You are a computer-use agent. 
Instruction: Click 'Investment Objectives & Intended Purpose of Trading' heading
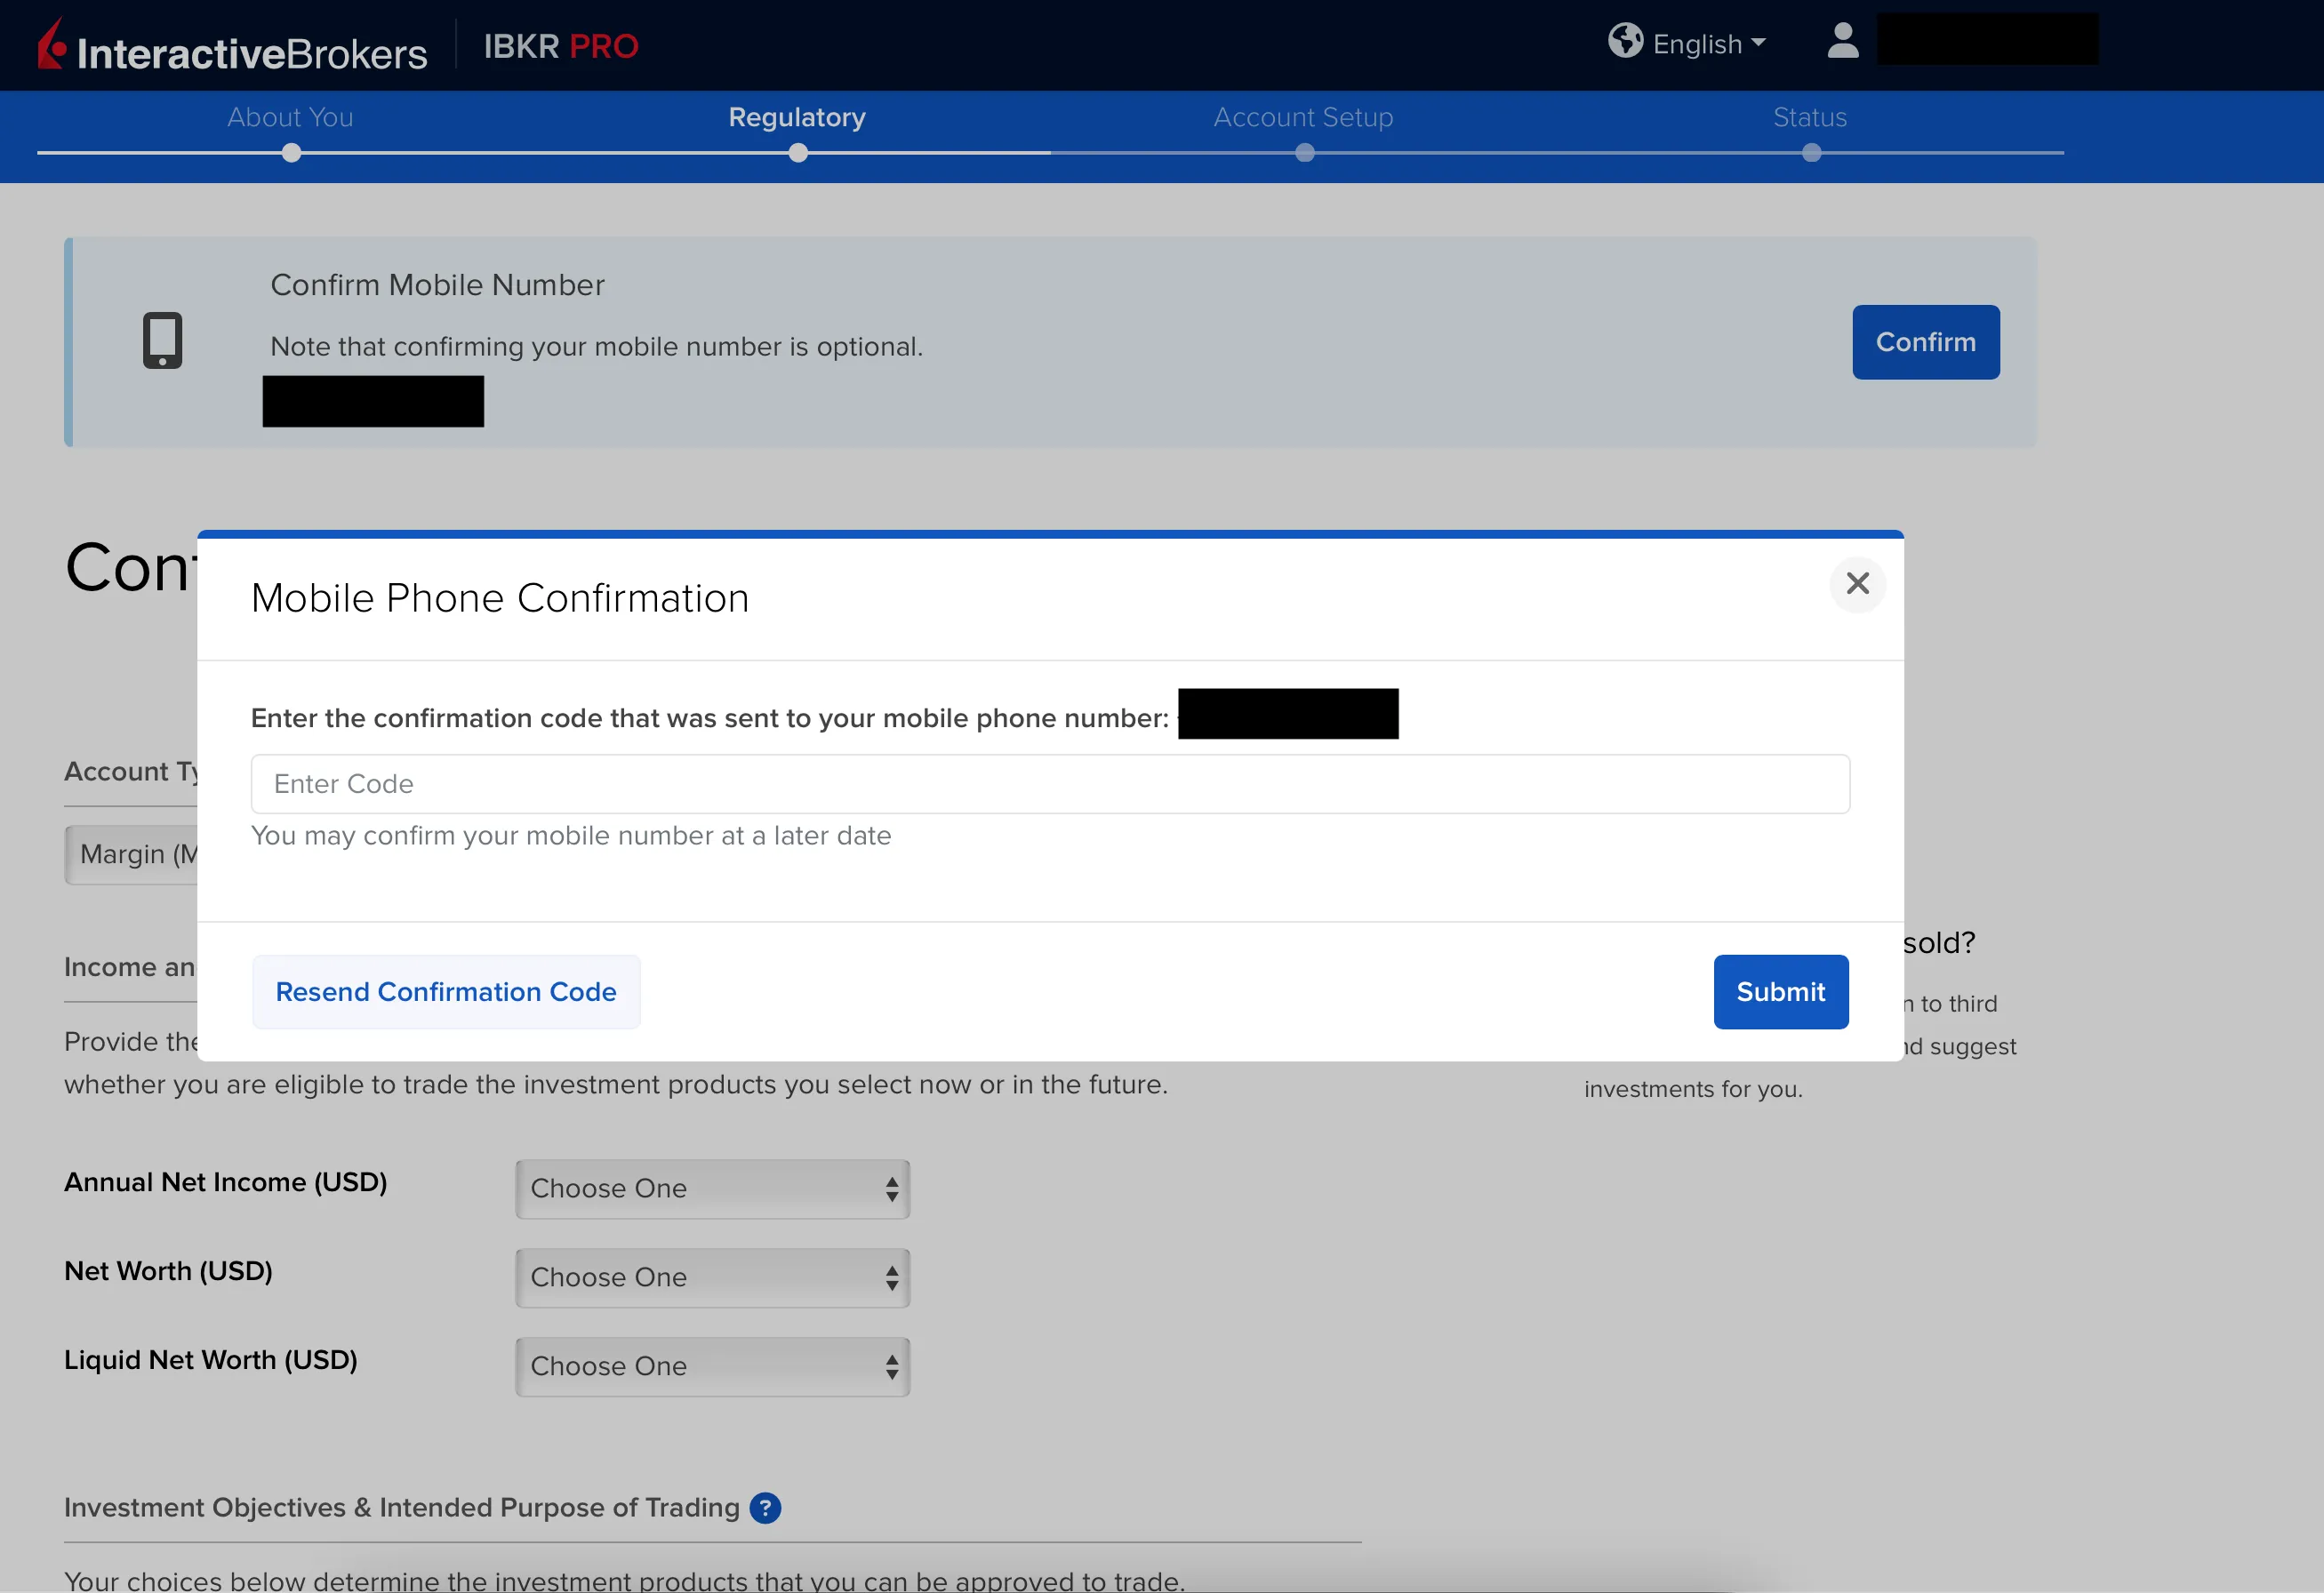[x=402, y=1508]
